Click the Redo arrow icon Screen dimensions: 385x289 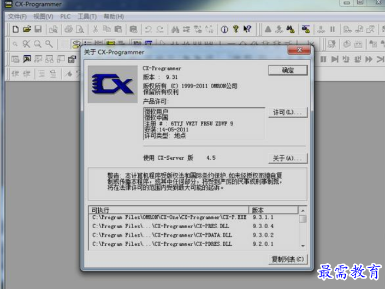point(160,30)
